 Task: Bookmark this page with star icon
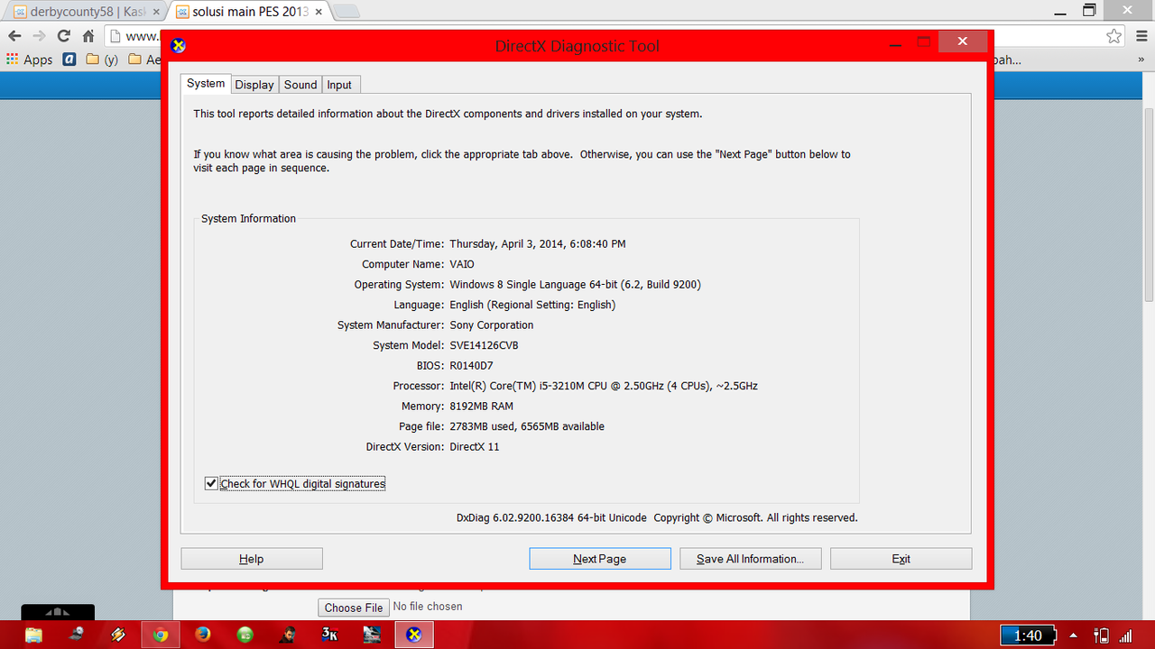[x=1114, y=36]
